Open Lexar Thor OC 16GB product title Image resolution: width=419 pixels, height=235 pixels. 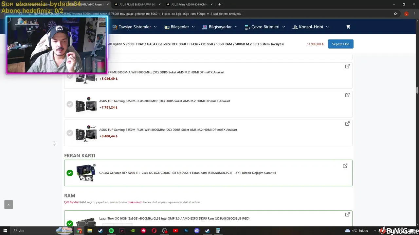coord(174,219)
